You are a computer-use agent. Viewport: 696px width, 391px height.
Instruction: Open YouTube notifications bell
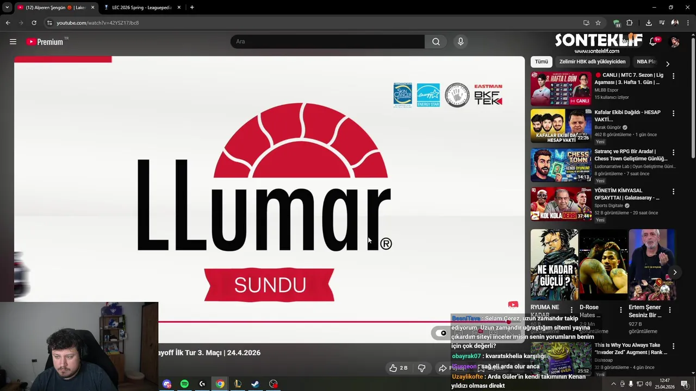pos(653,42)
